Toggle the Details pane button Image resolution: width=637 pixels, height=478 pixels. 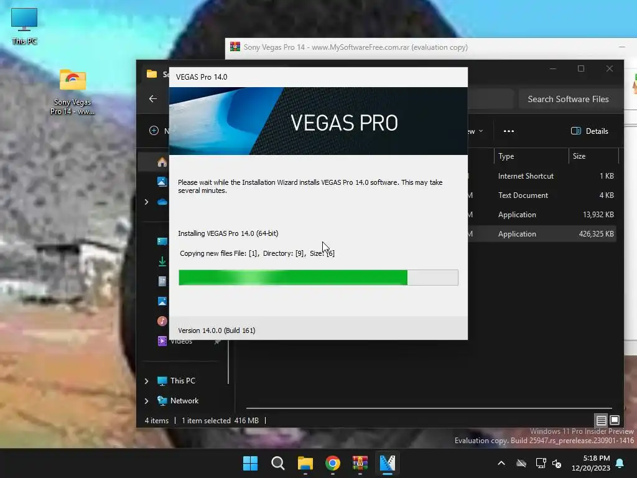(x=590, y=131)
